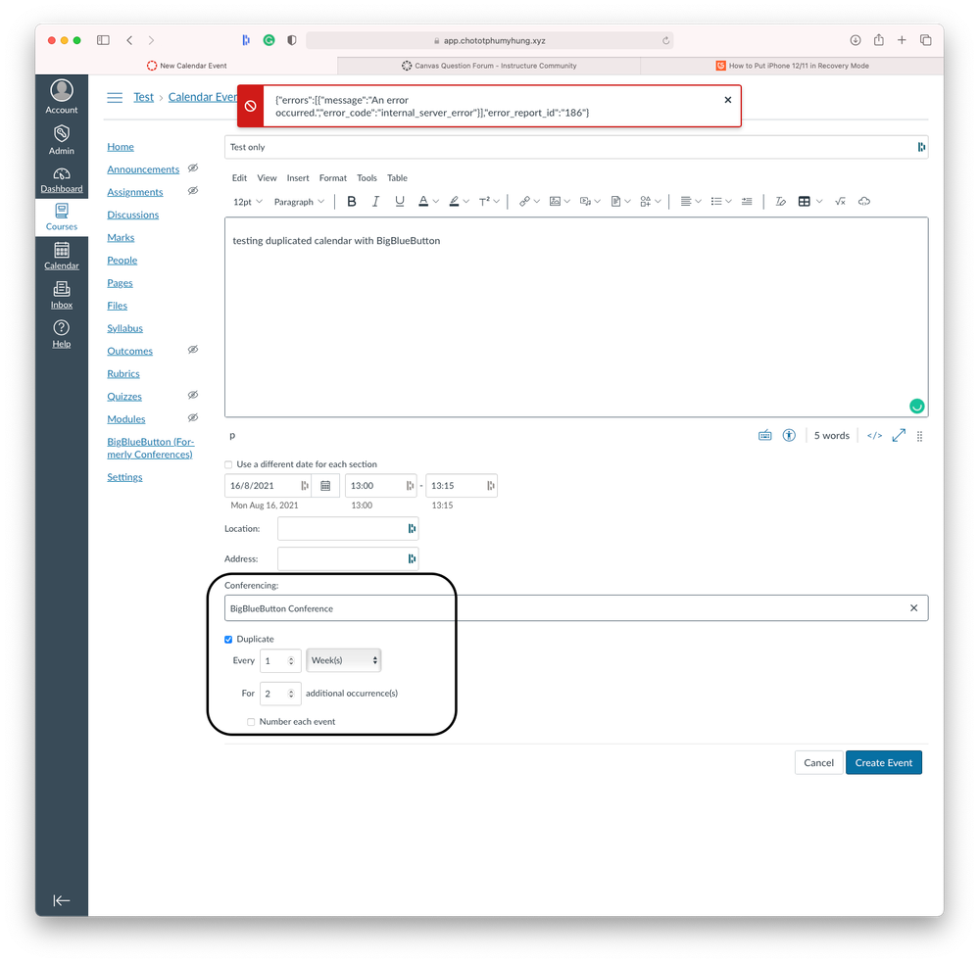Switch to Canvas Question Forum browser tab
Image resolution: width=979 pixels, height=963 pixels.
(x=489, y=66)
